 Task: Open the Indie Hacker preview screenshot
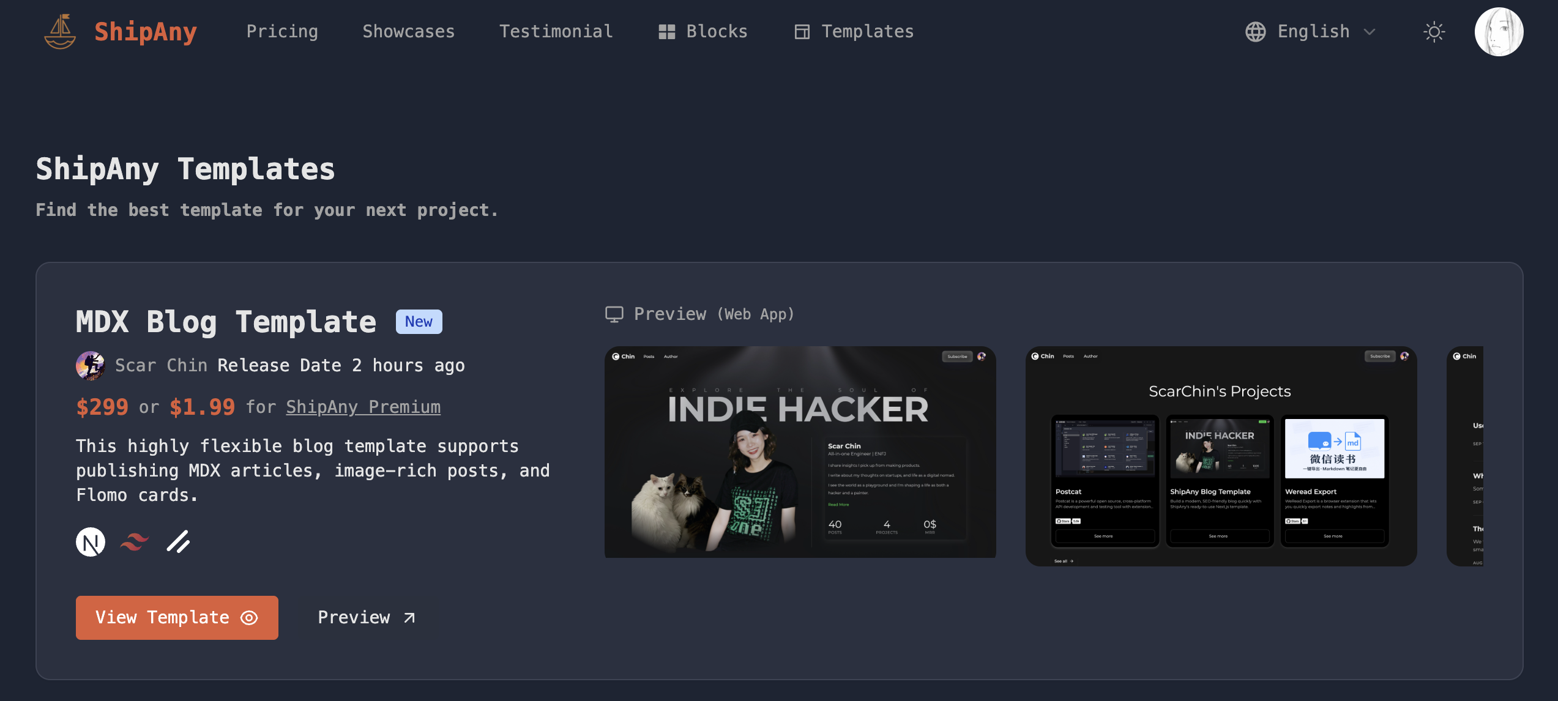pos(800,453)
